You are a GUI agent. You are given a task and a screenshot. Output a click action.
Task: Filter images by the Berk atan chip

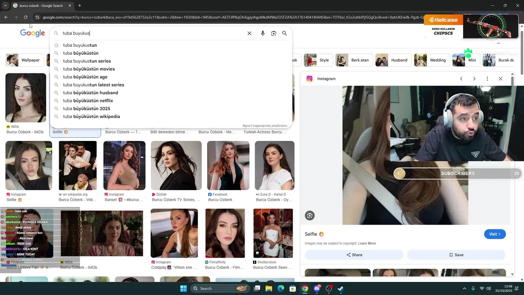pyautogui.click(x=354, y=60)
